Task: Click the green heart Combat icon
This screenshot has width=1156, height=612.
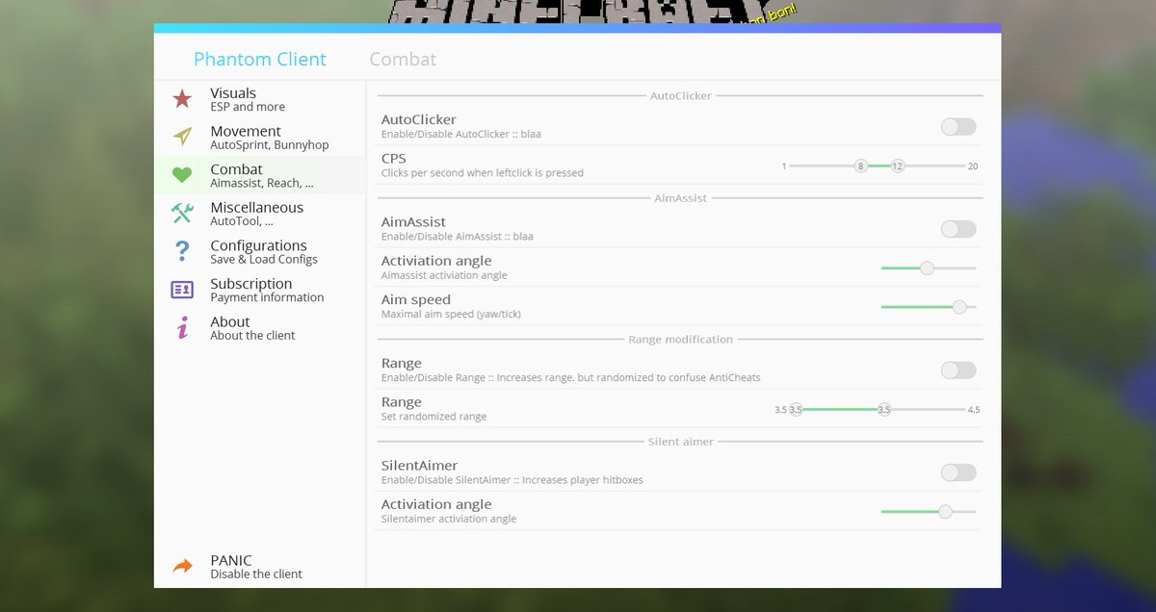Action: click(182, 175)
